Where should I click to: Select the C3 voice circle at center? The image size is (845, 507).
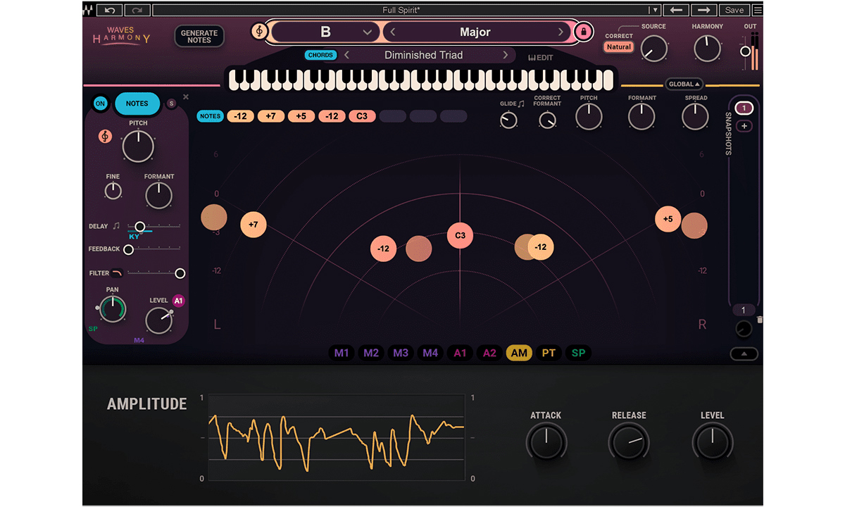click(x=460, y=235)
